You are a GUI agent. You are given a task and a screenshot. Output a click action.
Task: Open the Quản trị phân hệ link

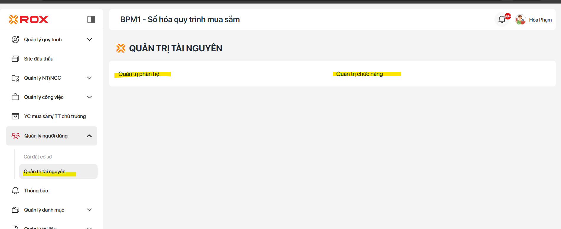(139, 74)
